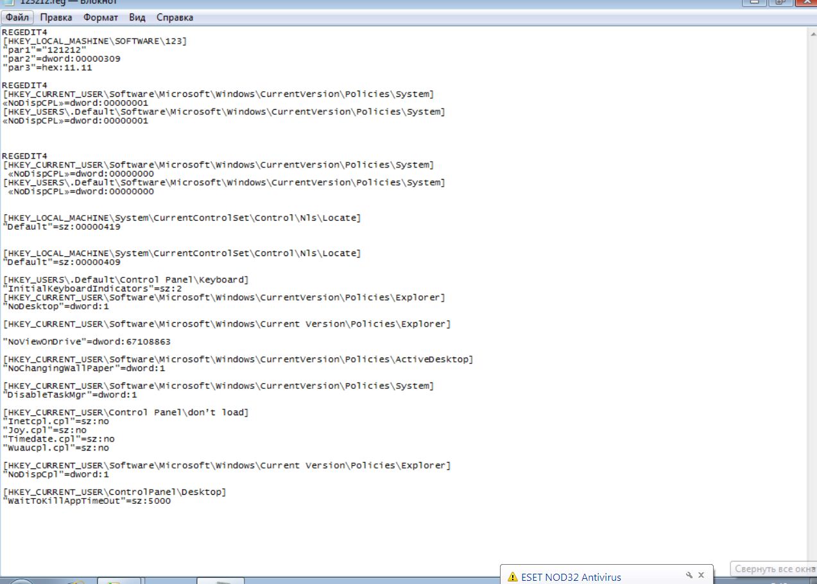The width and height of the screenshot is (817, 584).
Task: Click the "Default"=sz:00000409 line
Action: [62, 262]
